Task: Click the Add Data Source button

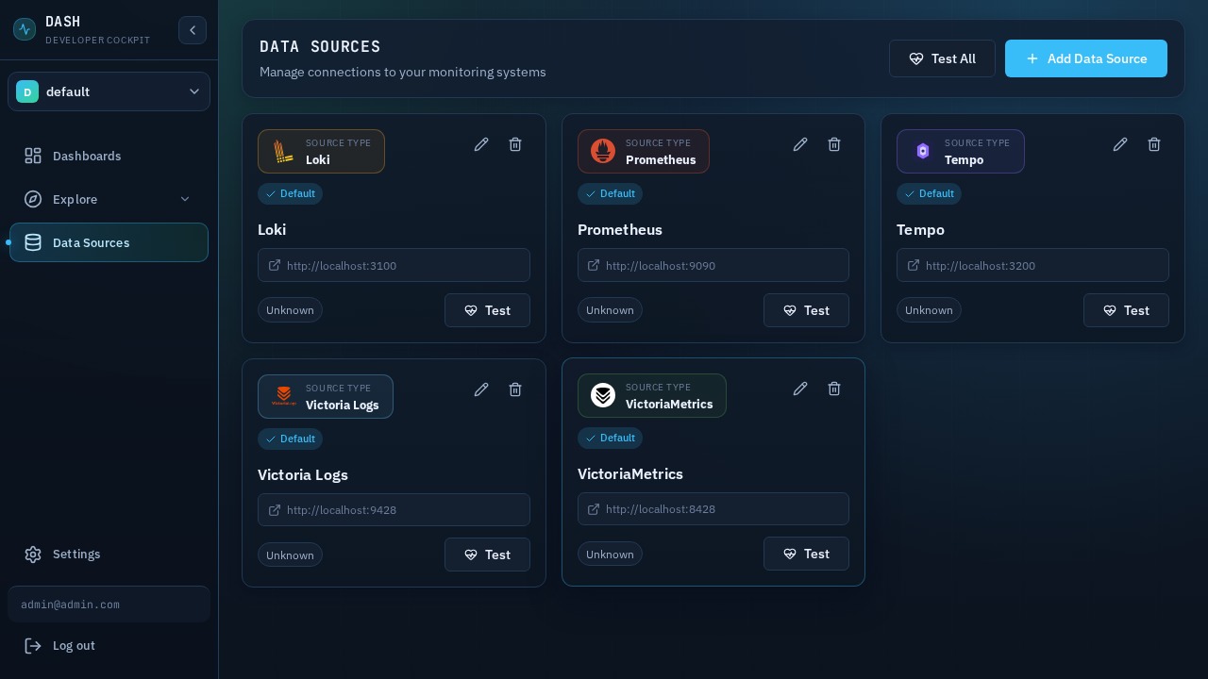Action: pos(1086,58)
